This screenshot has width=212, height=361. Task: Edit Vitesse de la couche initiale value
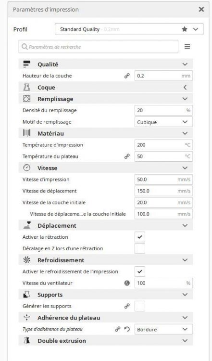163,202
